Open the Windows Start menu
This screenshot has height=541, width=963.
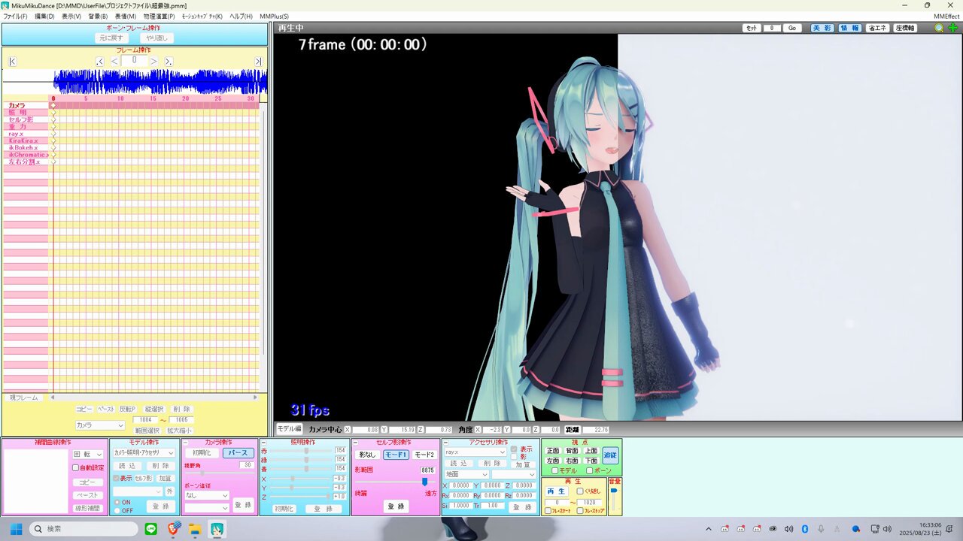pyautogui.click(x=16, y=529)
